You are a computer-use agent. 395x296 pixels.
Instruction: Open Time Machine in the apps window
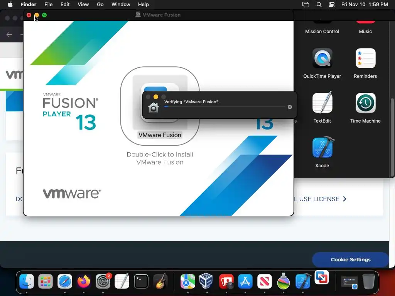(x=365, y=103)
